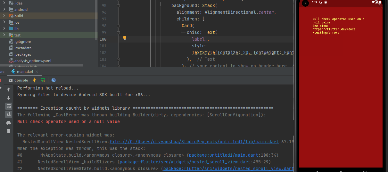Expand the build folder in project tree

click(x=4, y=16)
